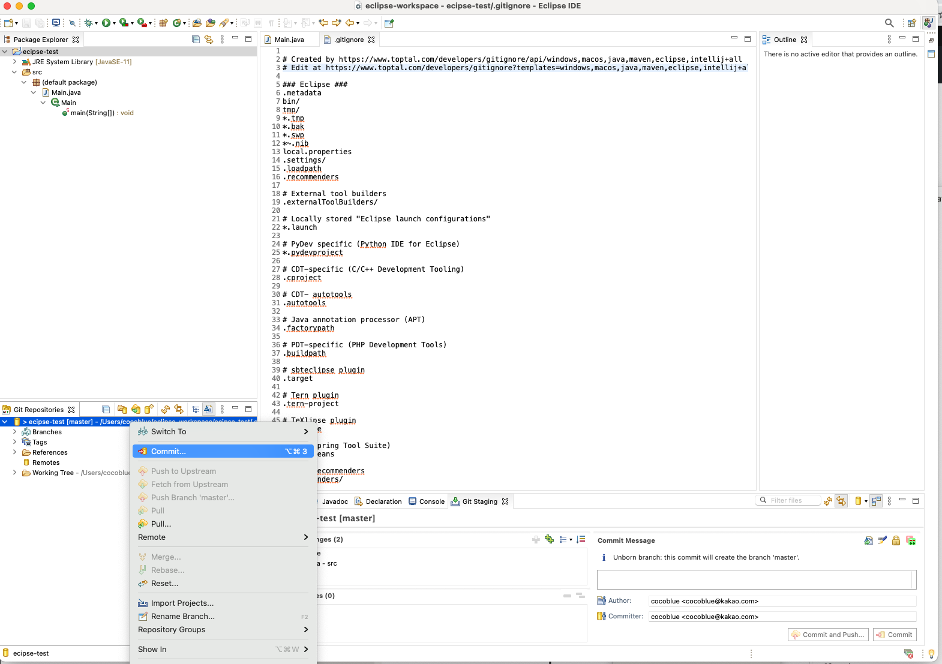Image resolution: width=942 pixels, height=664 pixels.
Task: Toggle Link with Editor and Selection in Git Staging
Action: (841, 500)
